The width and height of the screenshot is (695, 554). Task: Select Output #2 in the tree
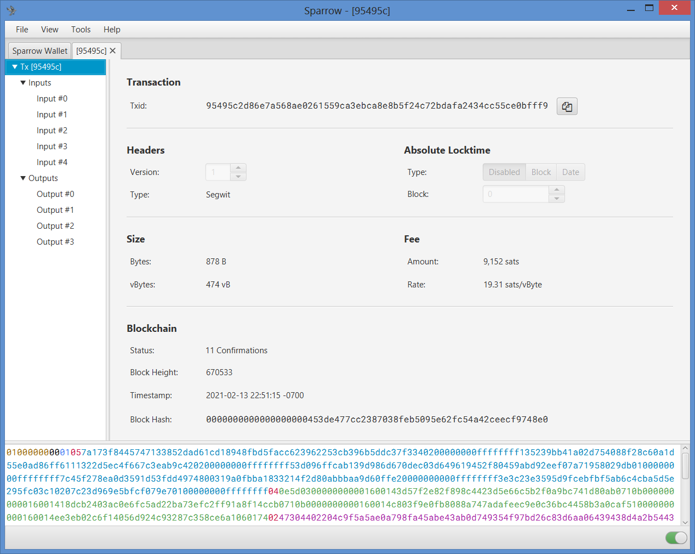coord(55,226)
